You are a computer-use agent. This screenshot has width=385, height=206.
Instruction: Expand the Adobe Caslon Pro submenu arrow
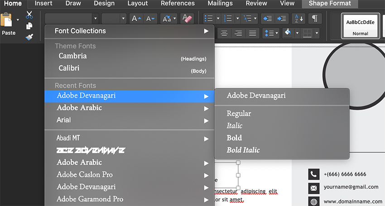(206, 175)
